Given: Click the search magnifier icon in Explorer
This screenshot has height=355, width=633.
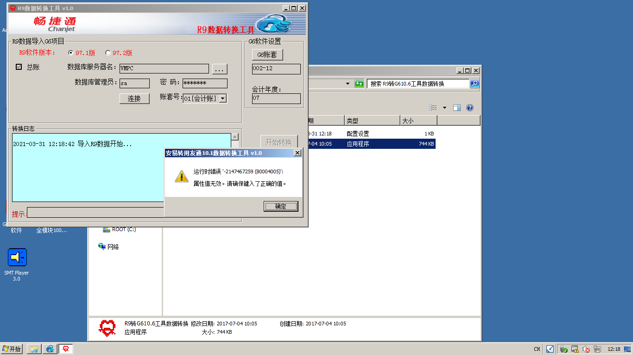Looking at the screenshot, I should point(475,84).
